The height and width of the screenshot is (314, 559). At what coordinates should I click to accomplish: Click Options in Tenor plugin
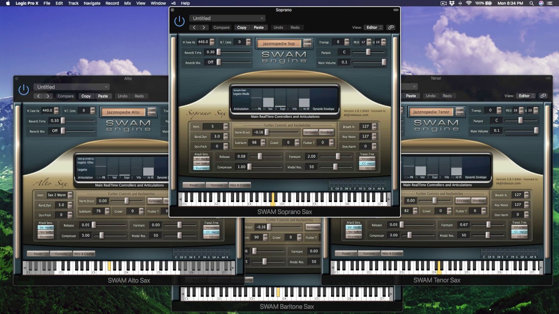[x=369, y=253]
